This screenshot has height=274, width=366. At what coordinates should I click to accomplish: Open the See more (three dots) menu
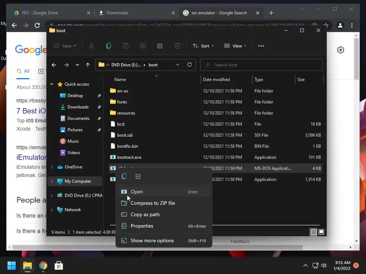pos(261,46)
